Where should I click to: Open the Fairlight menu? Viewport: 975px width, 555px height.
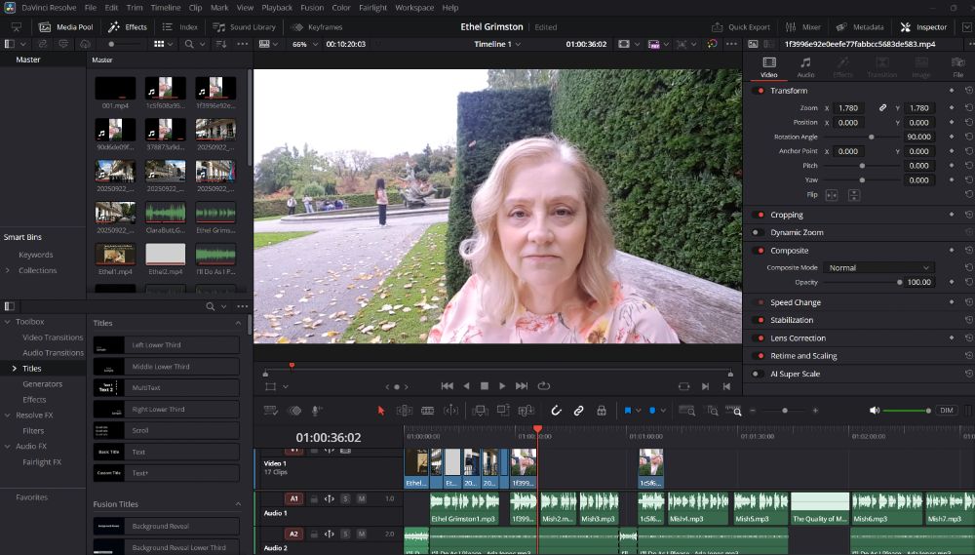pyautogui.click(x=372, y=8)
